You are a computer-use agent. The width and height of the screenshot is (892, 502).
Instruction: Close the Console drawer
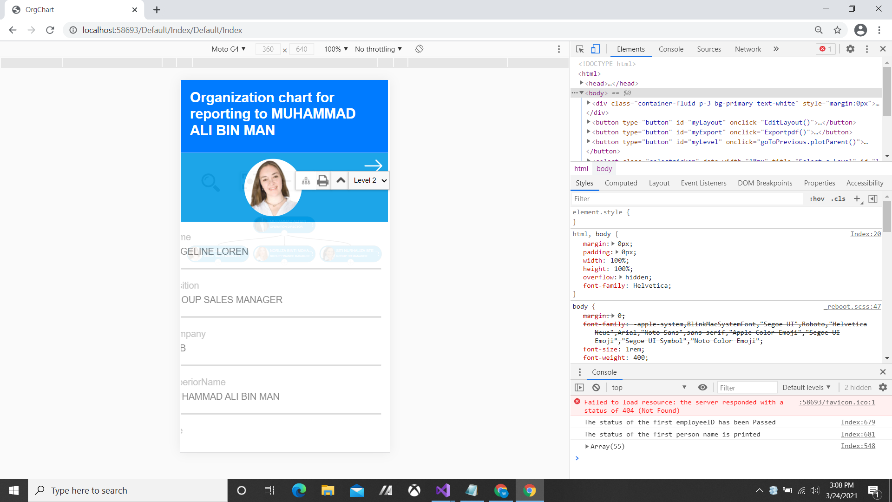click(x=883, y=372)
